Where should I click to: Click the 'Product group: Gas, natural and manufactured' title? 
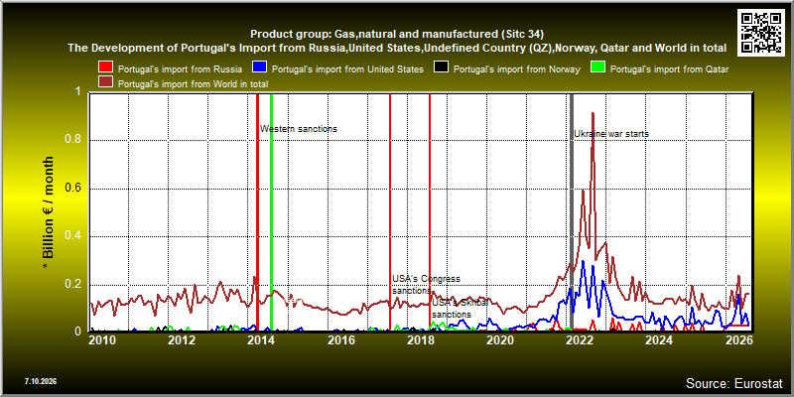click(x=397, y=35)
